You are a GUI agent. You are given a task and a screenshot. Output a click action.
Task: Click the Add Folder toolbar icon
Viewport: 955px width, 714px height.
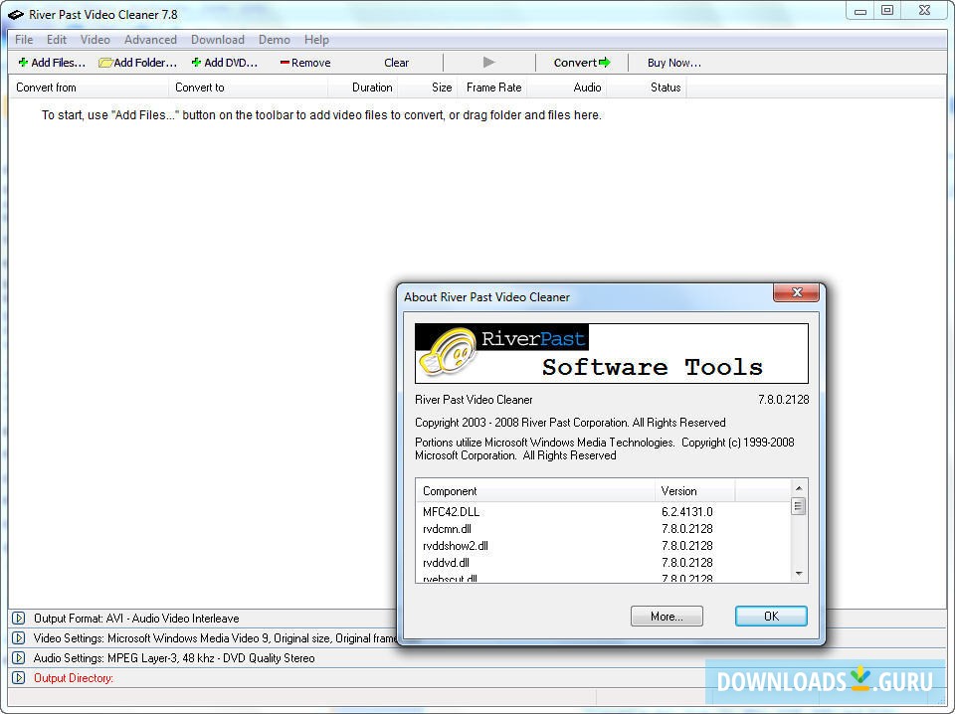tap(105, 63)
